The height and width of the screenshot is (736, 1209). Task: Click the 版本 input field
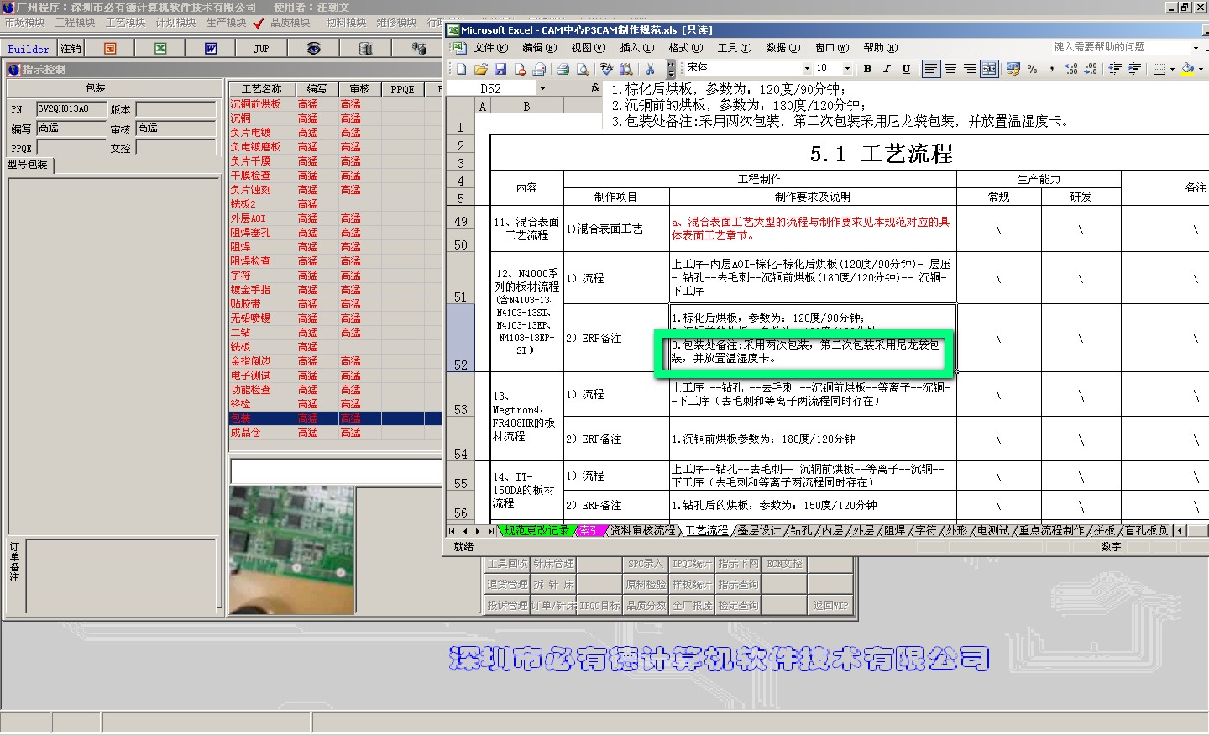(175, 109)
